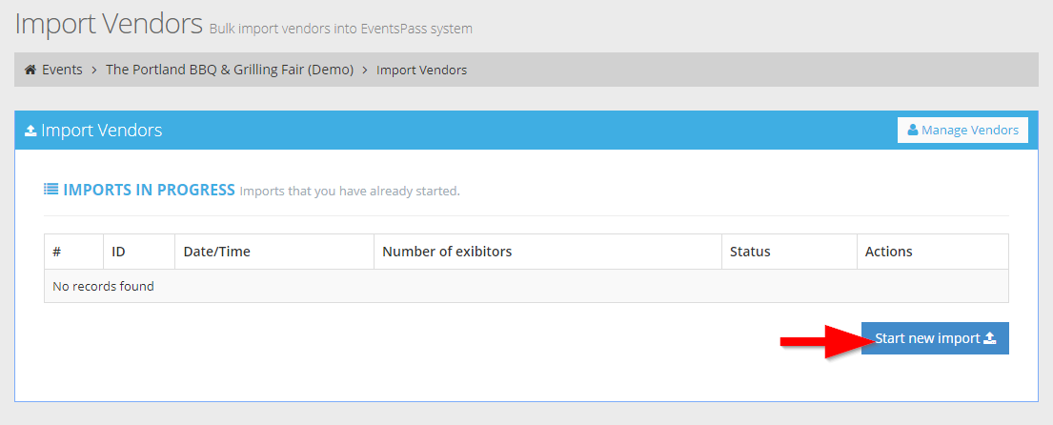This screenshot has width=1053, height=425.
Task: Open the Events breadcrumb link
Action: (62, 70)
